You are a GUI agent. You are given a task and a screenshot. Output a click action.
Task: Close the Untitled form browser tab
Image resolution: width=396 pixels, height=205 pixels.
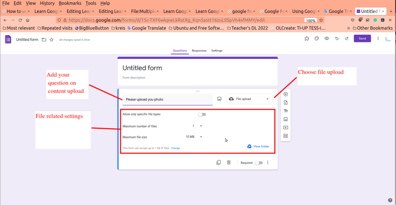(383, 11)
